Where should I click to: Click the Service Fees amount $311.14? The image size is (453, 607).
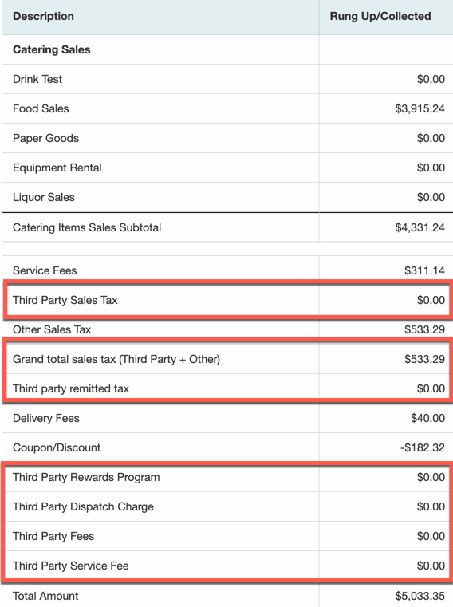[x=424, y=270]
